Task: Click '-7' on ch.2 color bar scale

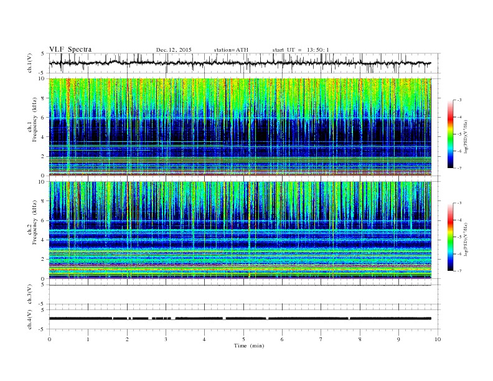Action: [x=459, y=271]
